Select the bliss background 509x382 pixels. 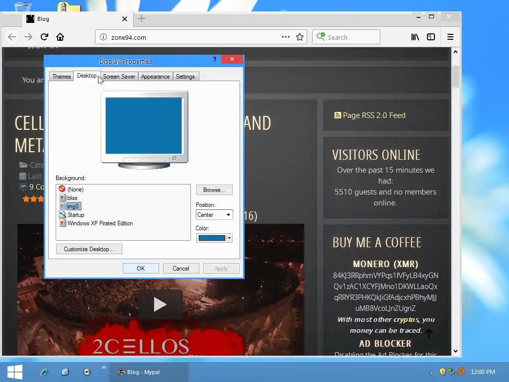69,198
